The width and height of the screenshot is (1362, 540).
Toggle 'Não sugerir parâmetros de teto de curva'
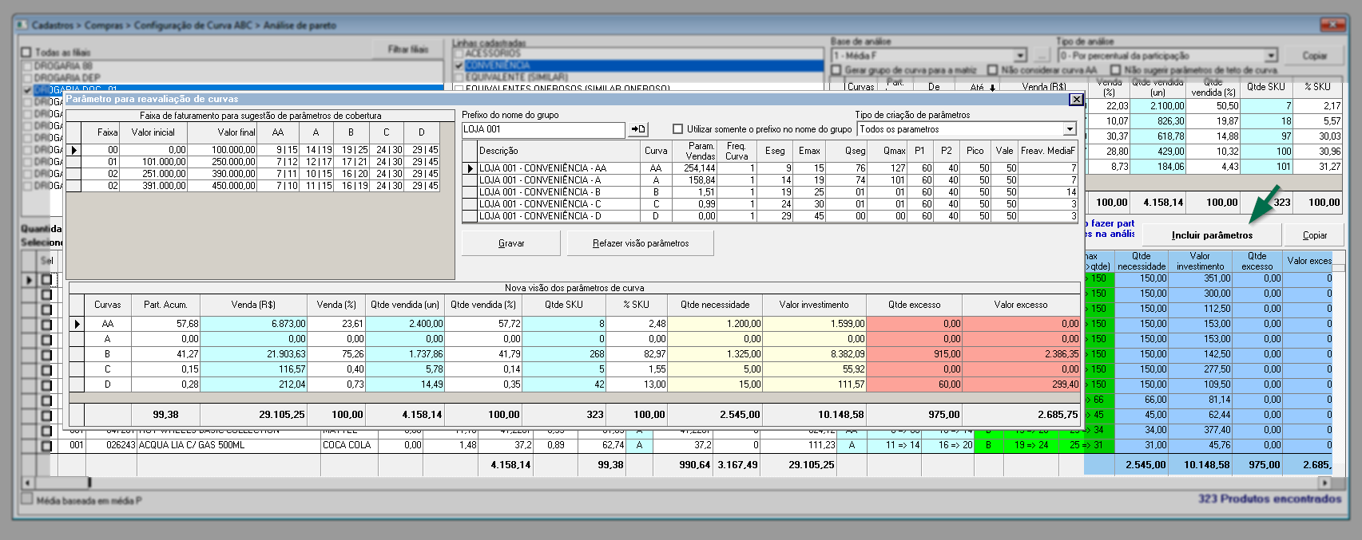coord(1116,70)
